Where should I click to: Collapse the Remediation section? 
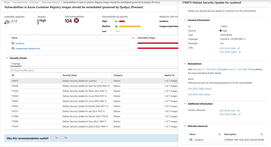tap(185, 64)
